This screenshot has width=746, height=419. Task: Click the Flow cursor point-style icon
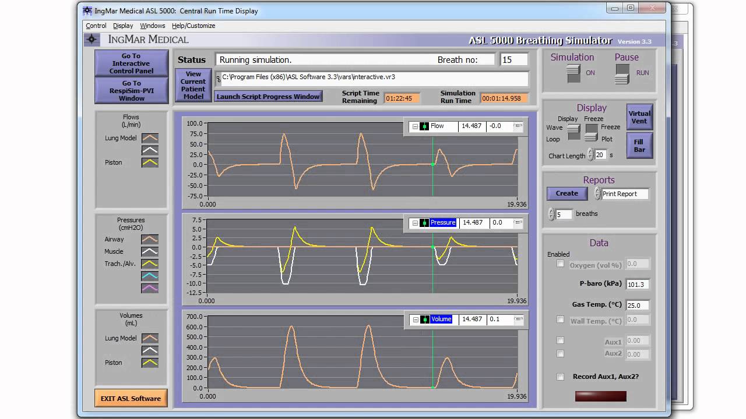click(424, 126)
